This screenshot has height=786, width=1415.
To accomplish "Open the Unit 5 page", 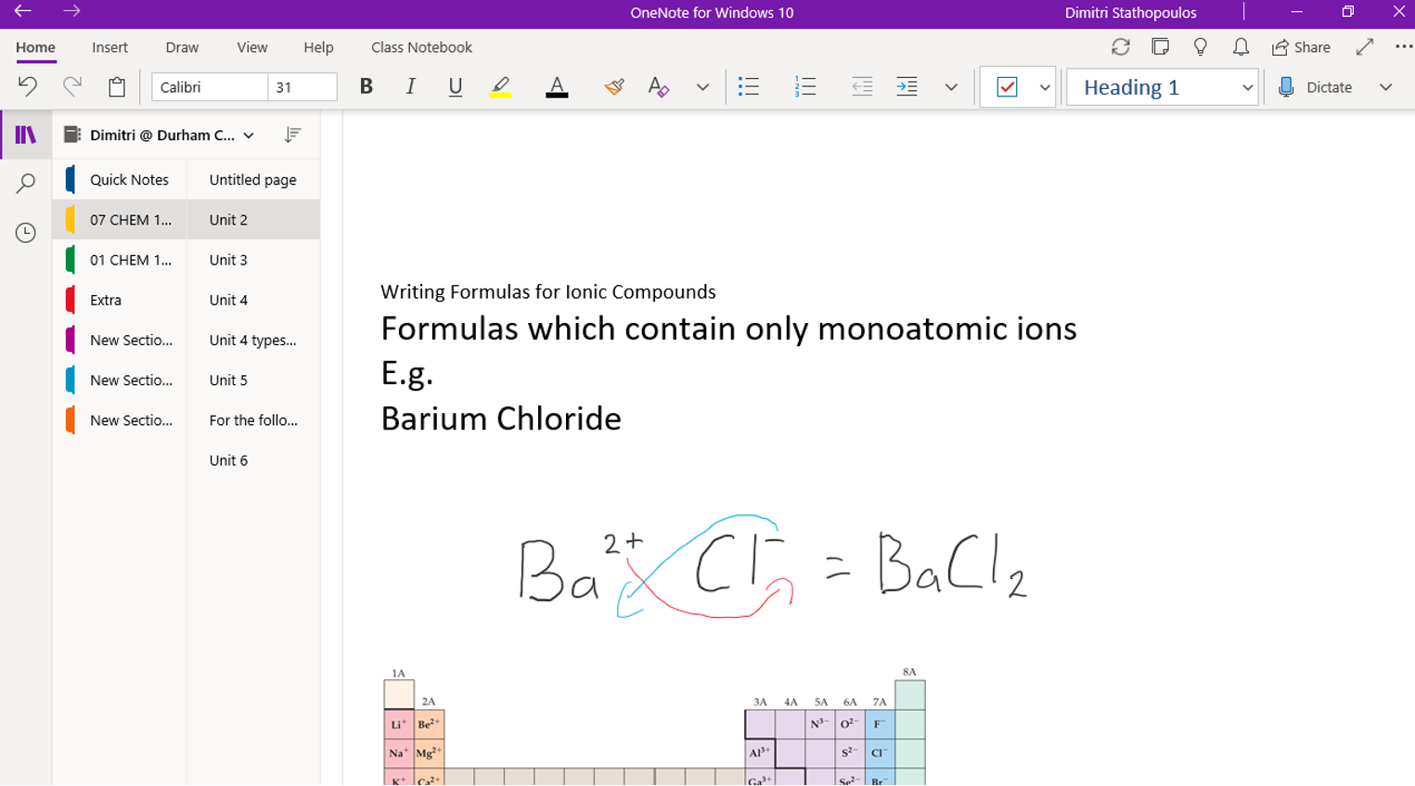I will tap(228, 380).
